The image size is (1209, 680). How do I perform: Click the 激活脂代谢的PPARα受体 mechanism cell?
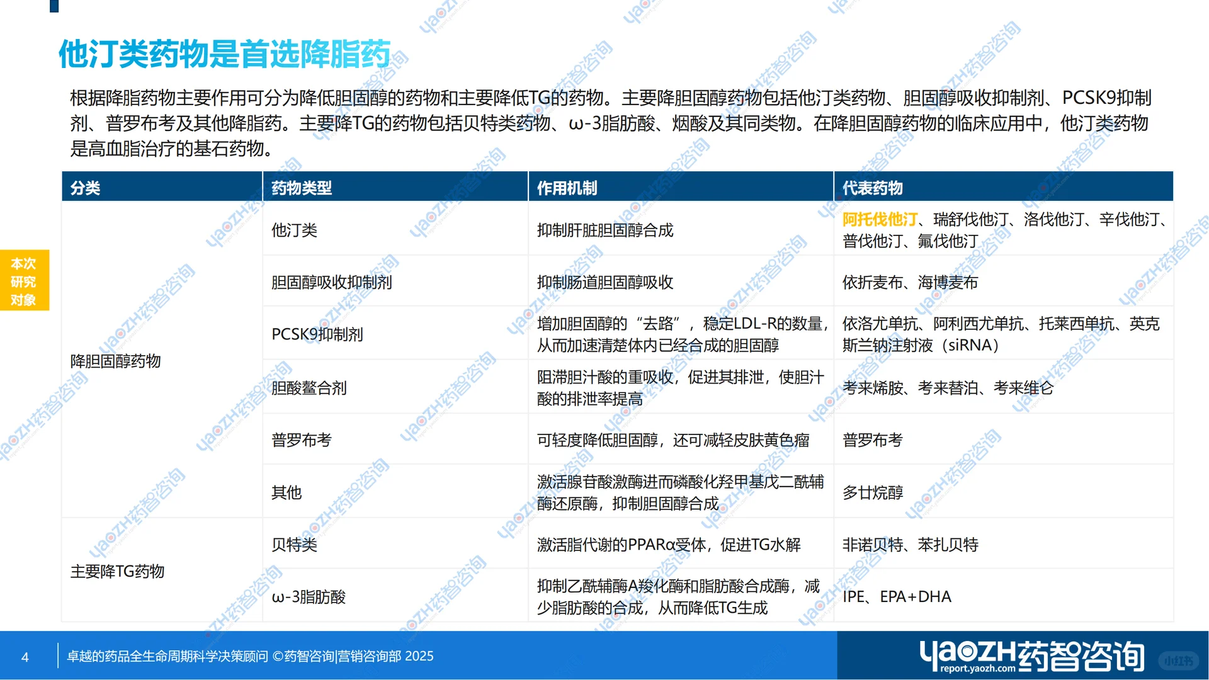tap(681, 545)
